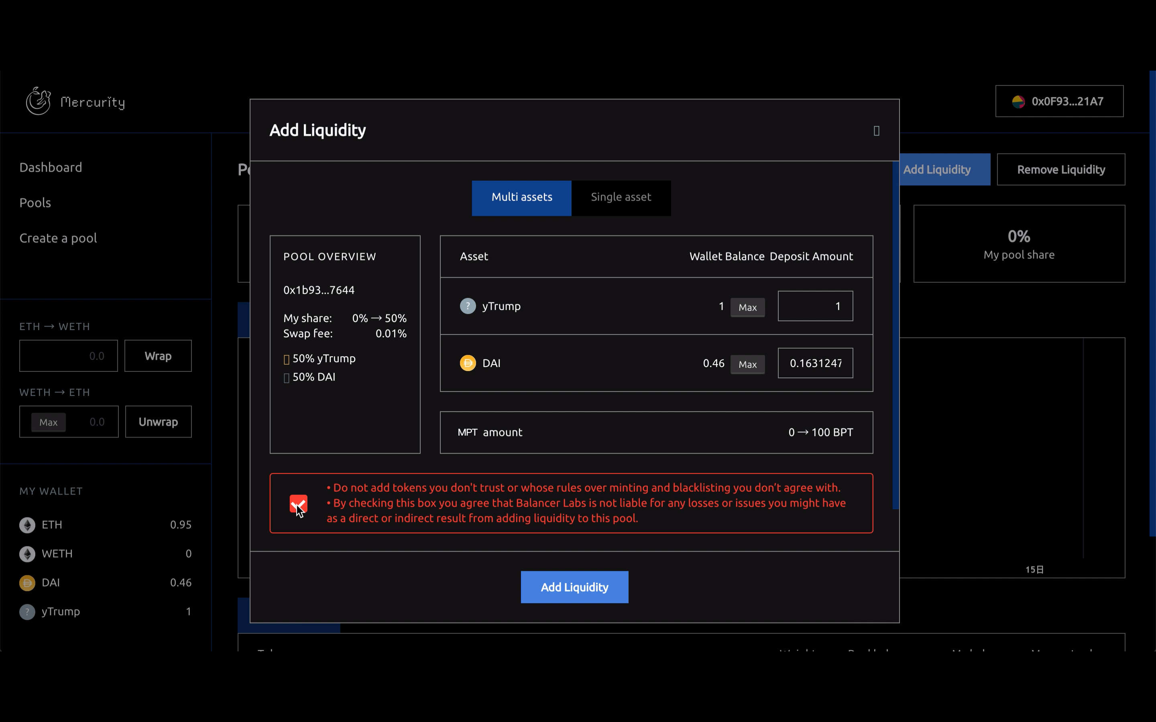The image size is (1156, 722).
Task: Click the DAI deposit amount field
Action: coord(815,363)
